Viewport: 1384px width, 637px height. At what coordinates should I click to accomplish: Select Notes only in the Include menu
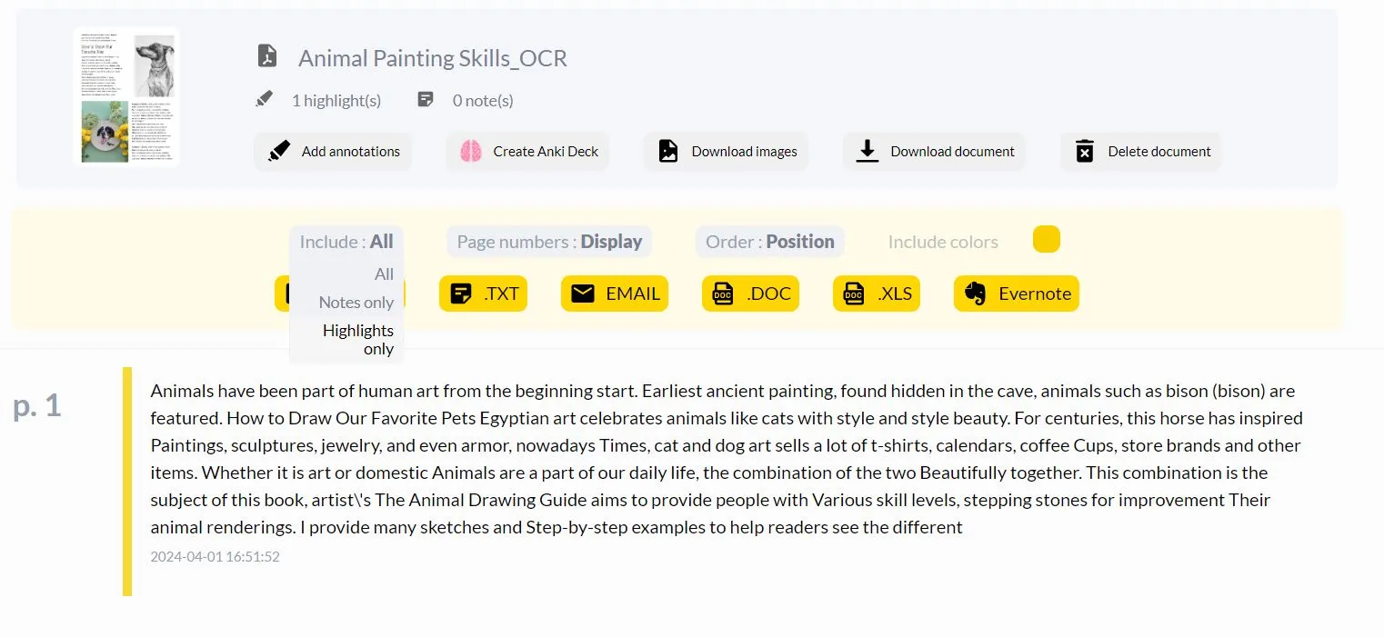point(356,302)
